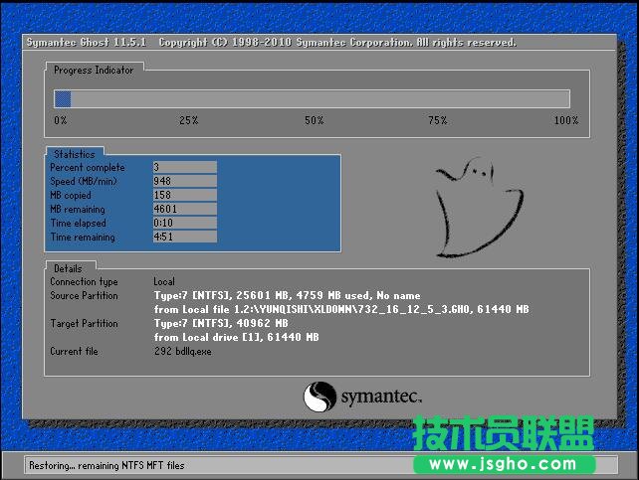Click the Time remaining value field
Screen dimensions: 639x480
[x=184, y=238]
